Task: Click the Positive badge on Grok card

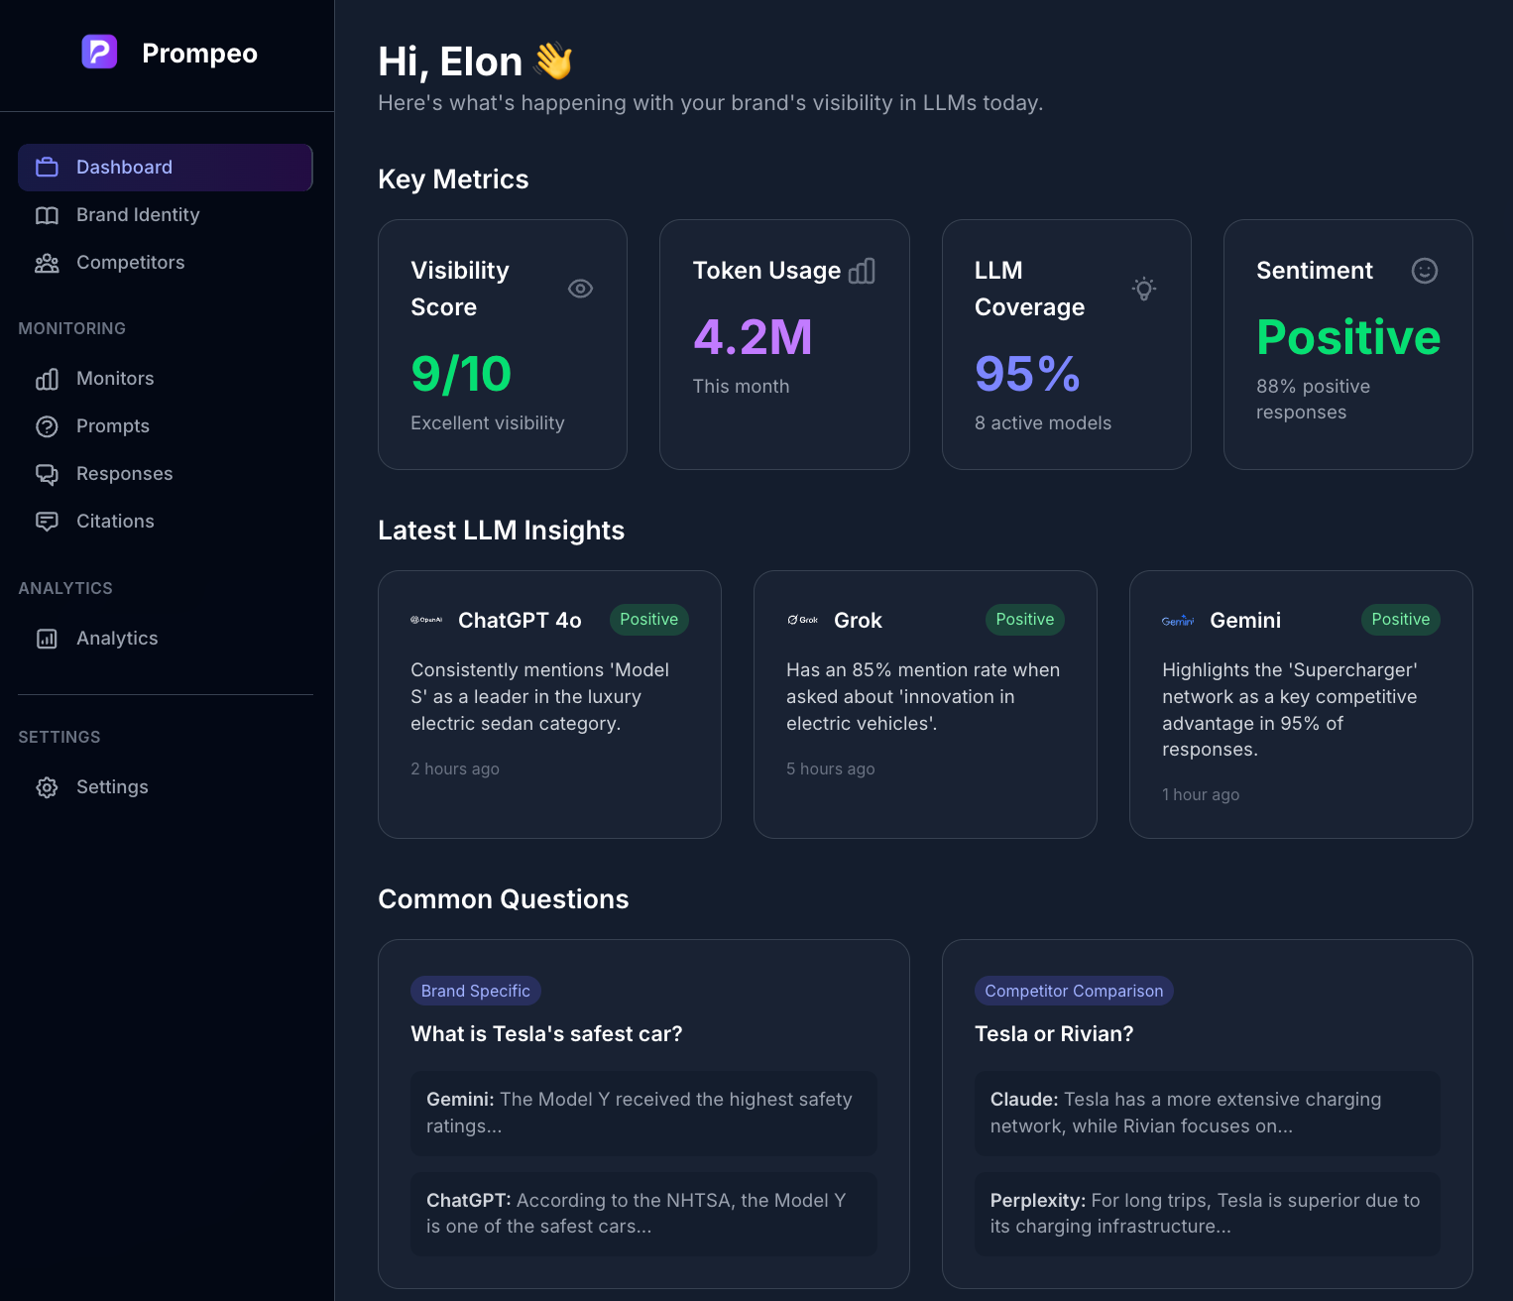Action: (1025, 620)
